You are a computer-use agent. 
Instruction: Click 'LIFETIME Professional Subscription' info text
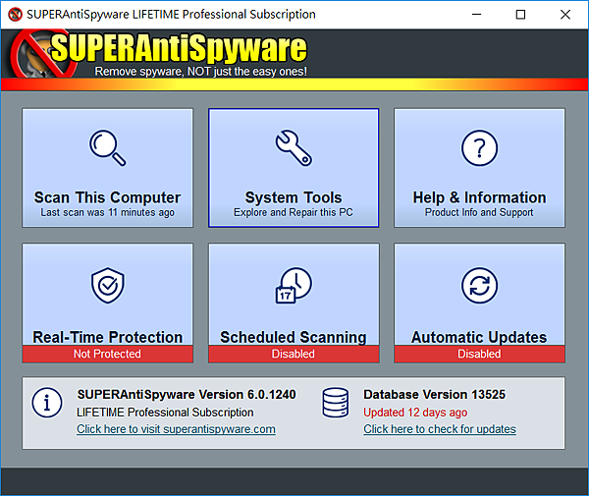[165, 413]
